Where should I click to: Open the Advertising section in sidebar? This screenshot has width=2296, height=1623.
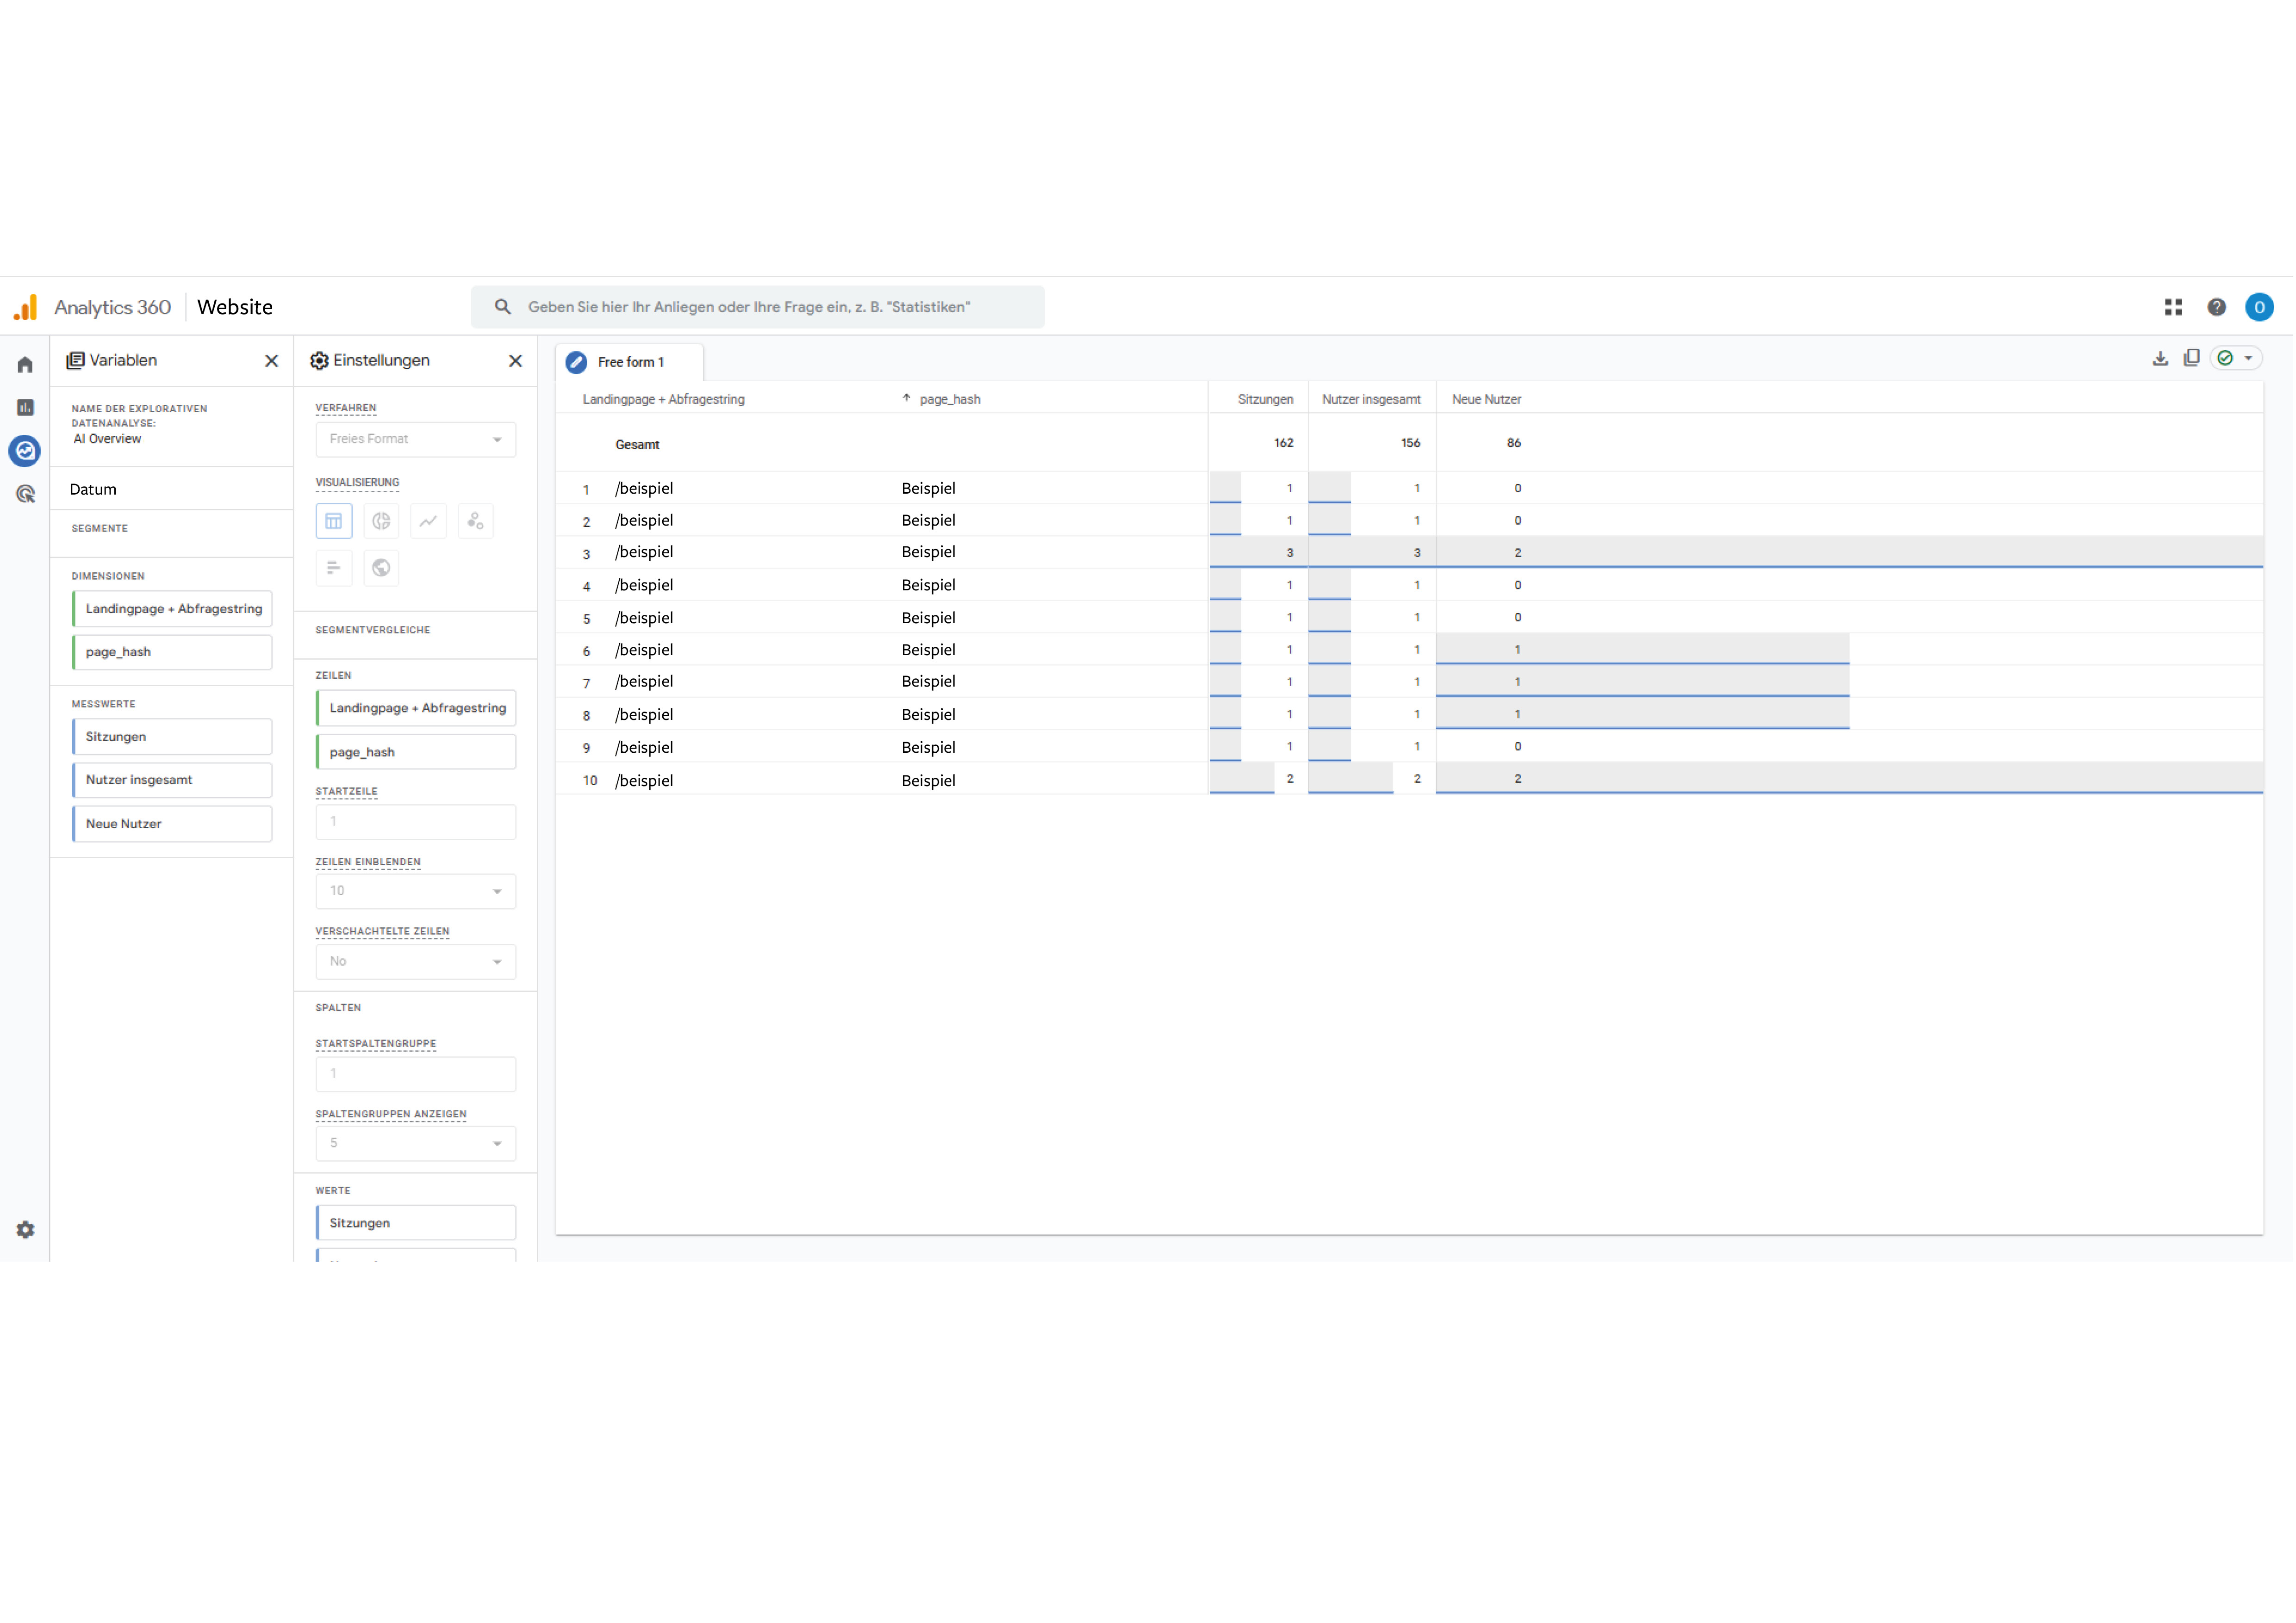coord(25,494)
